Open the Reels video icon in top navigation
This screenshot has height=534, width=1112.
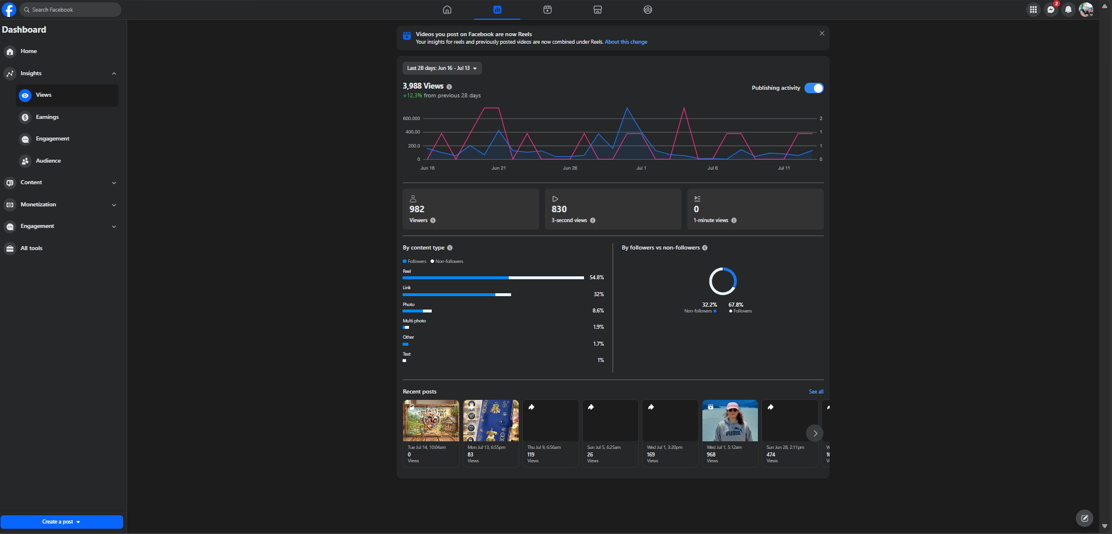point(547,9)
